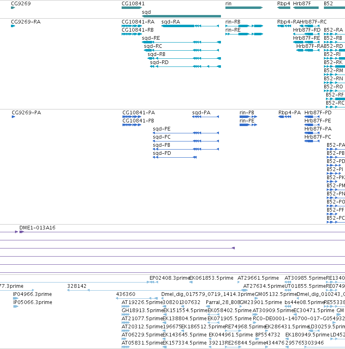This screenshot has height=349, width=345.
Task: Click the EP02408.3prime EST label
Action: (x=169, y=278)
